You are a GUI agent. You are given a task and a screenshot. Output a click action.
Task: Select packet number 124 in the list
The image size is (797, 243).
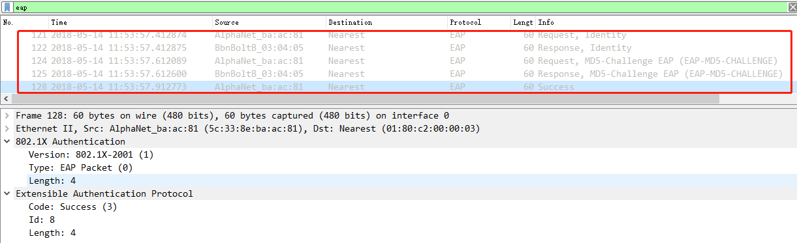tap(398, 61)
